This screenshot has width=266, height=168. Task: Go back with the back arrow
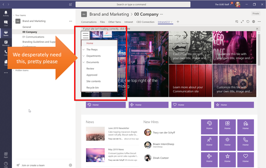point(3,5)
